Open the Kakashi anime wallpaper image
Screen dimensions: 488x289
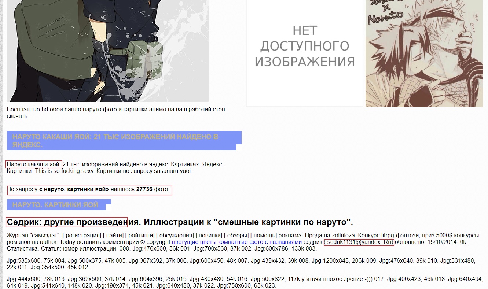(108, 51)
